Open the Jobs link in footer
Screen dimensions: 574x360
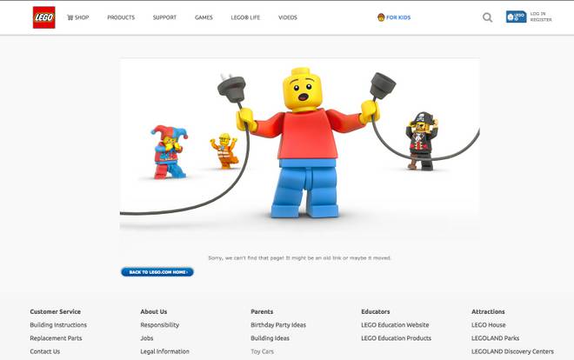coord(147,338)
